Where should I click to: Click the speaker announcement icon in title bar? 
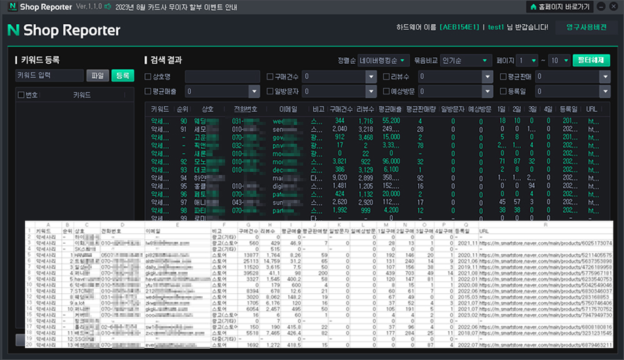click(108, 7)
